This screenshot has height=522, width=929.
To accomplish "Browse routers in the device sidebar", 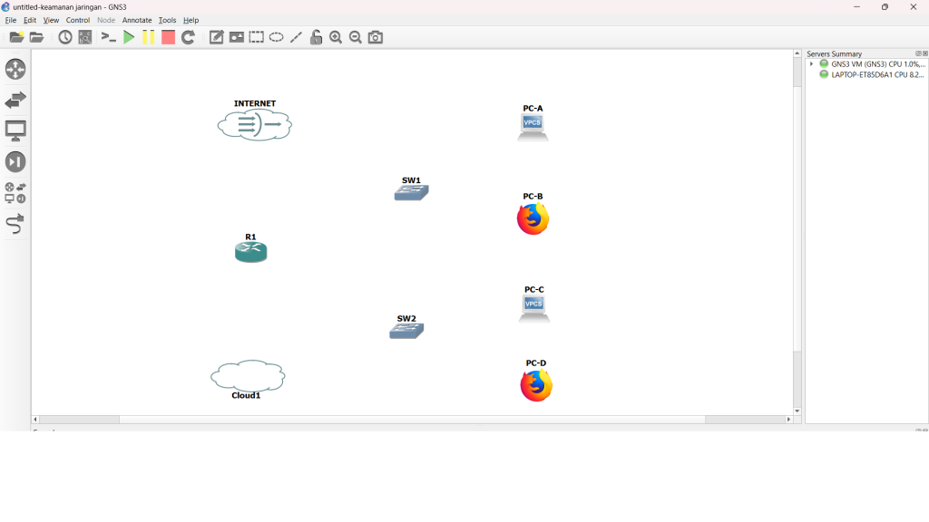I will coord(15,69).
